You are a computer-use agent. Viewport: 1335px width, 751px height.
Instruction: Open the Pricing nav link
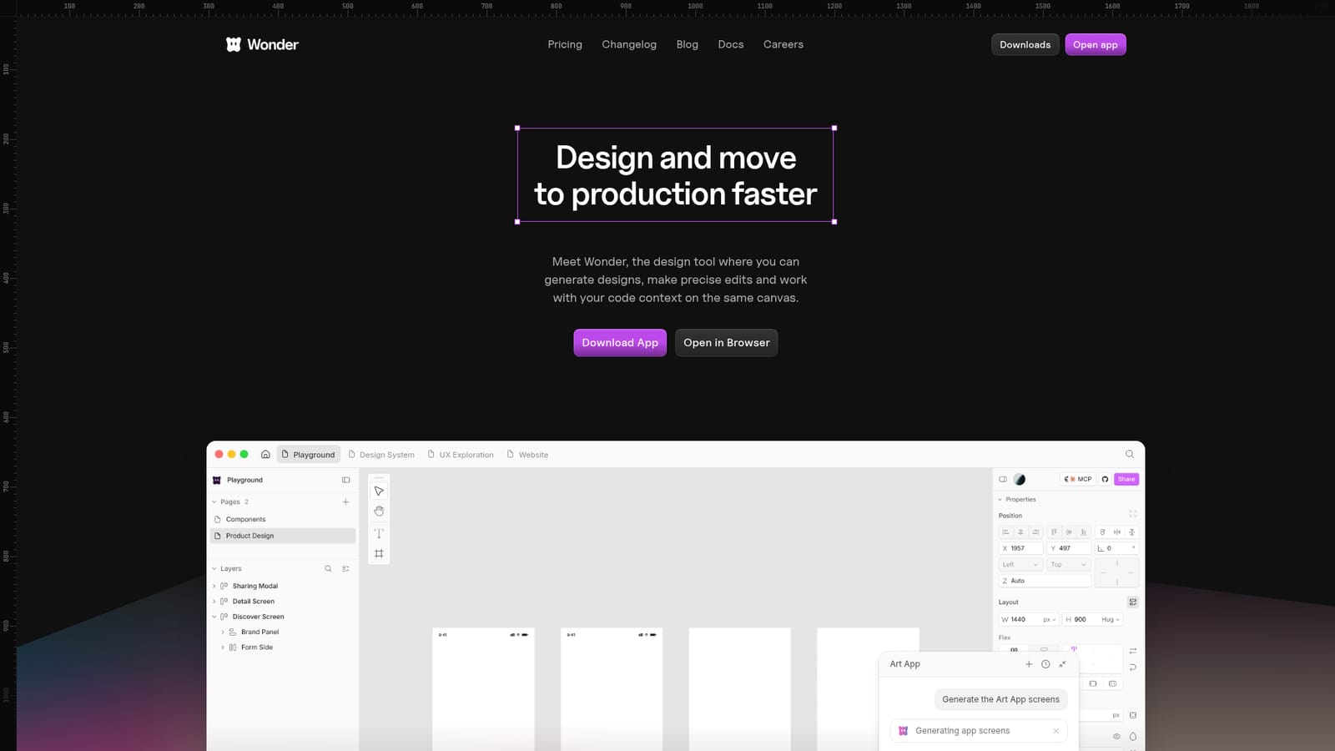(565, 44)
